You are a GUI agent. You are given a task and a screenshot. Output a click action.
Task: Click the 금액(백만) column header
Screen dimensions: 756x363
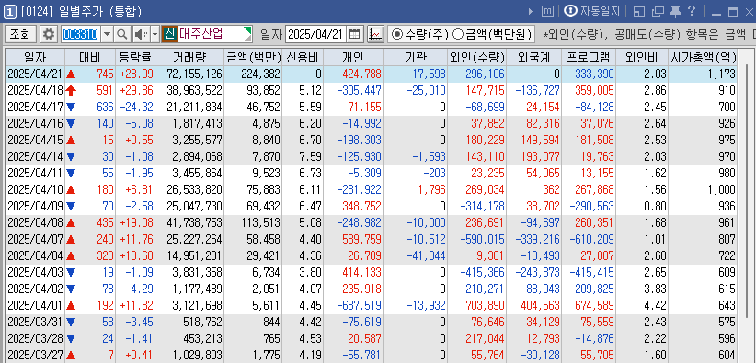pyautogui.click(x=253, y=57)
